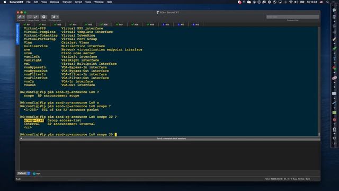Viewport: 339px width, 191px height.
Task: Click the terminal cursor at the command prompt
Action: point(115,134)
